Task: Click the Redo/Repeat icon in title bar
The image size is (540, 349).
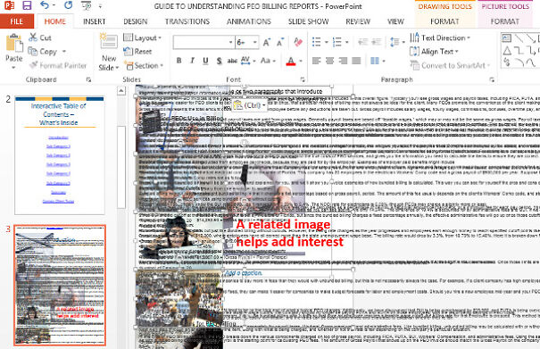Action: [x=68, y=5]
